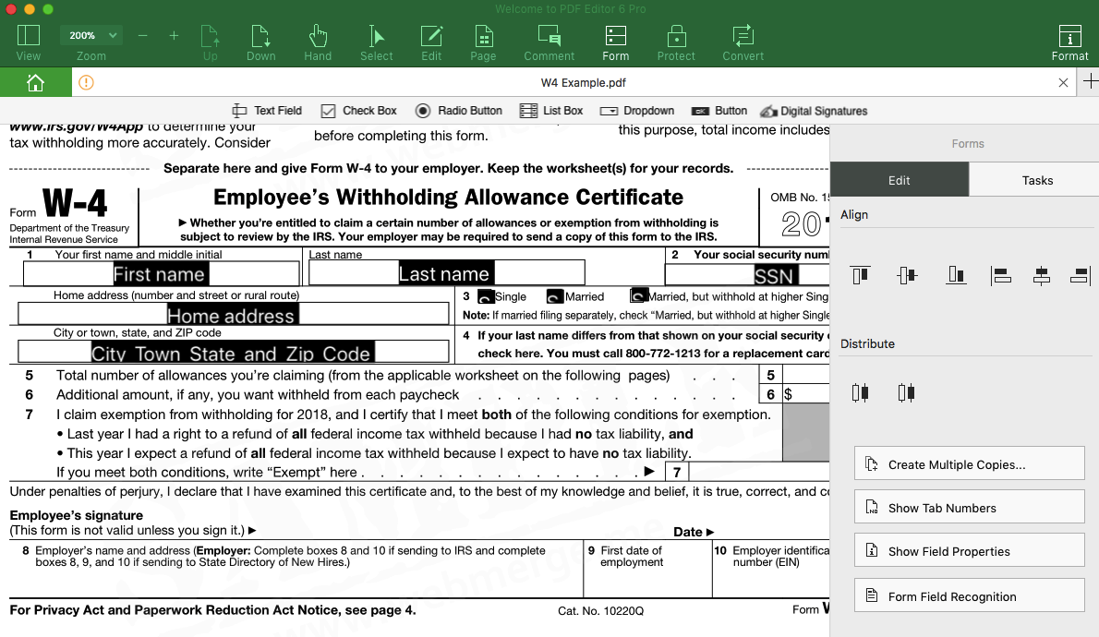
Task: Select the First name form field
Action: (162, 273)
